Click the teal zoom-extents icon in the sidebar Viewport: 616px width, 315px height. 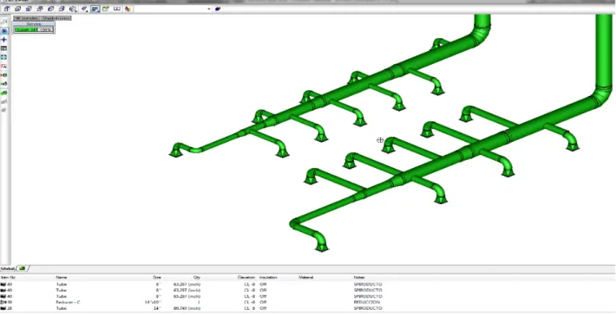[4, 57]
